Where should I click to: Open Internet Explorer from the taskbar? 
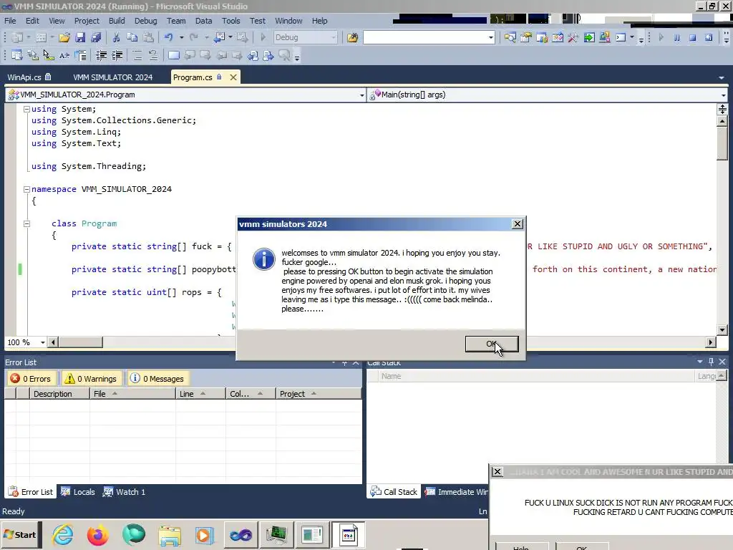(x=63, y=534)
